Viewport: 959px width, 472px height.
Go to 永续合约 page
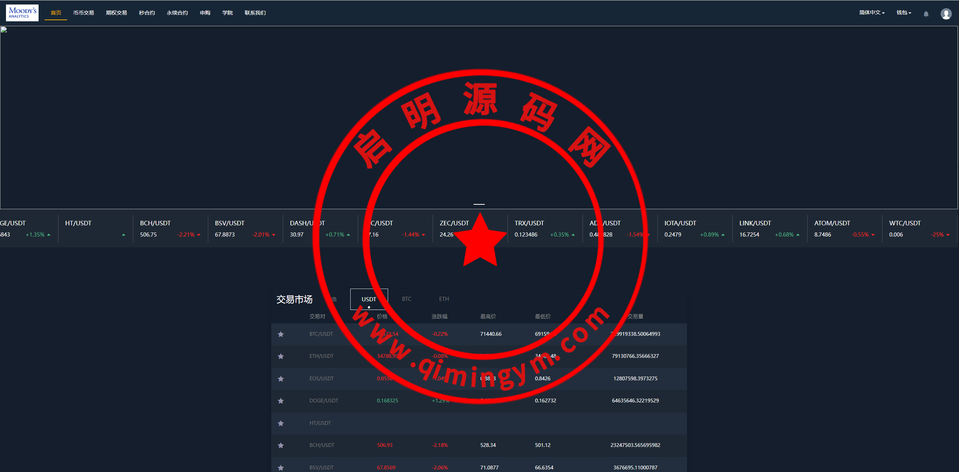[x=177, y=13]
